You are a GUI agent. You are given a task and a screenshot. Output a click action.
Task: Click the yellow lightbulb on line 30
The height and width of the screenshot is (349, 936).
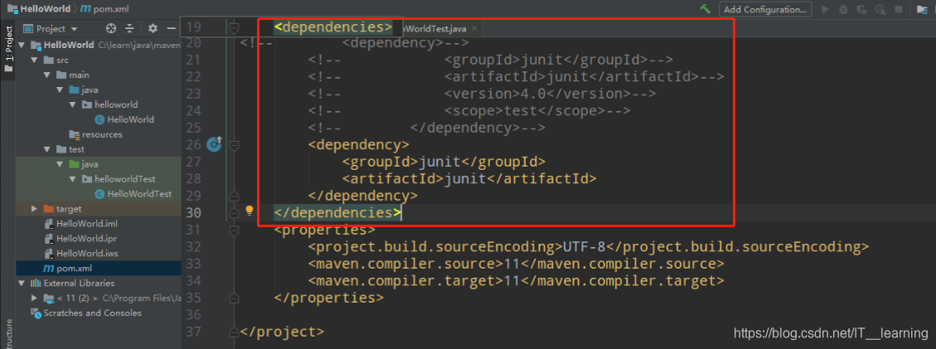pyautogui.click(x=250, y=211)
